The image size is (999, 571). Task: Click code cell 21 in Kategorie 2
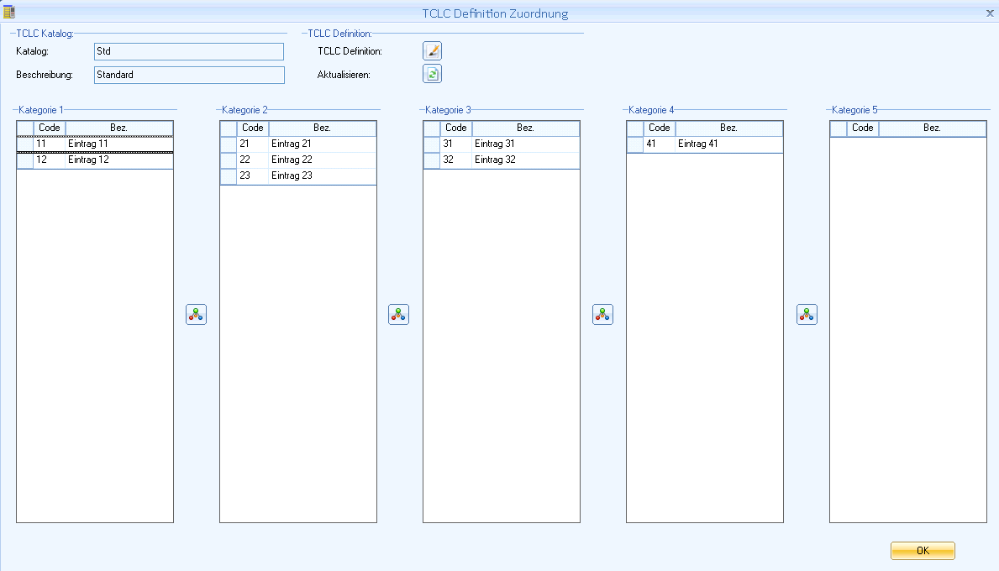[x=252, y=144]
